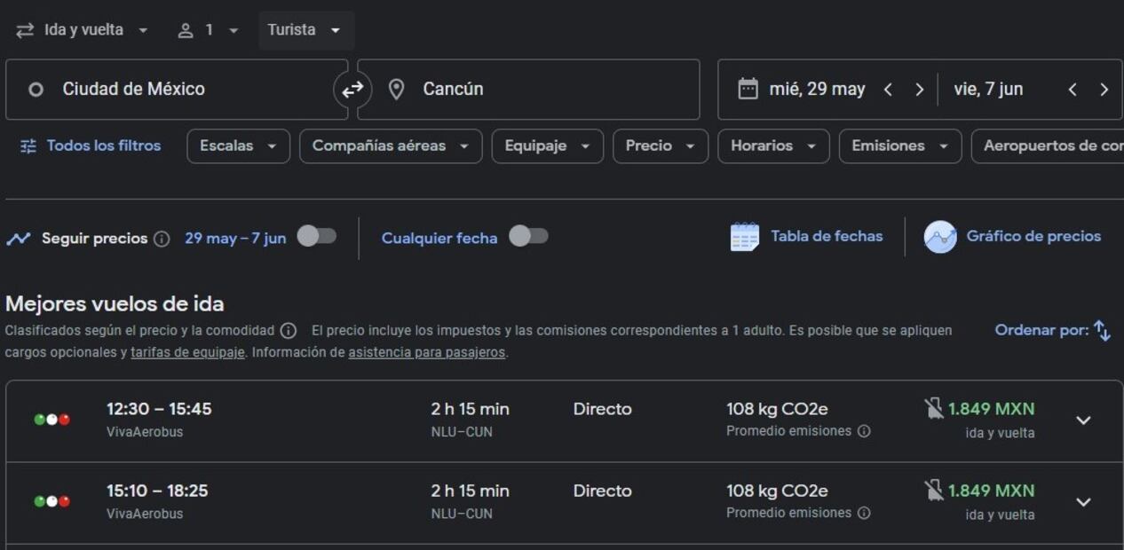
Task: Click info icon next to Seguir precios
Action: (x=162, y=239)
